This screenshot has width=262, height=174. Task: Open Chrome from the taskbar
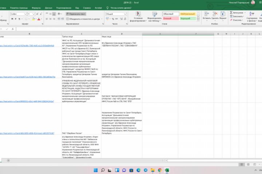pos(160,170)
